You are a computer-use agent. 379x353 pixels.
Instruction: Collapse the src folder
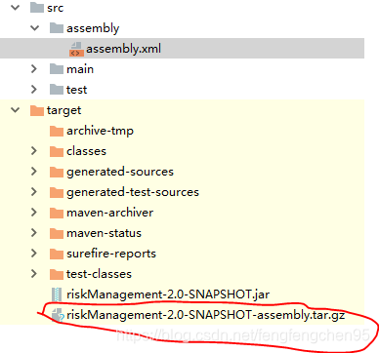16,8
